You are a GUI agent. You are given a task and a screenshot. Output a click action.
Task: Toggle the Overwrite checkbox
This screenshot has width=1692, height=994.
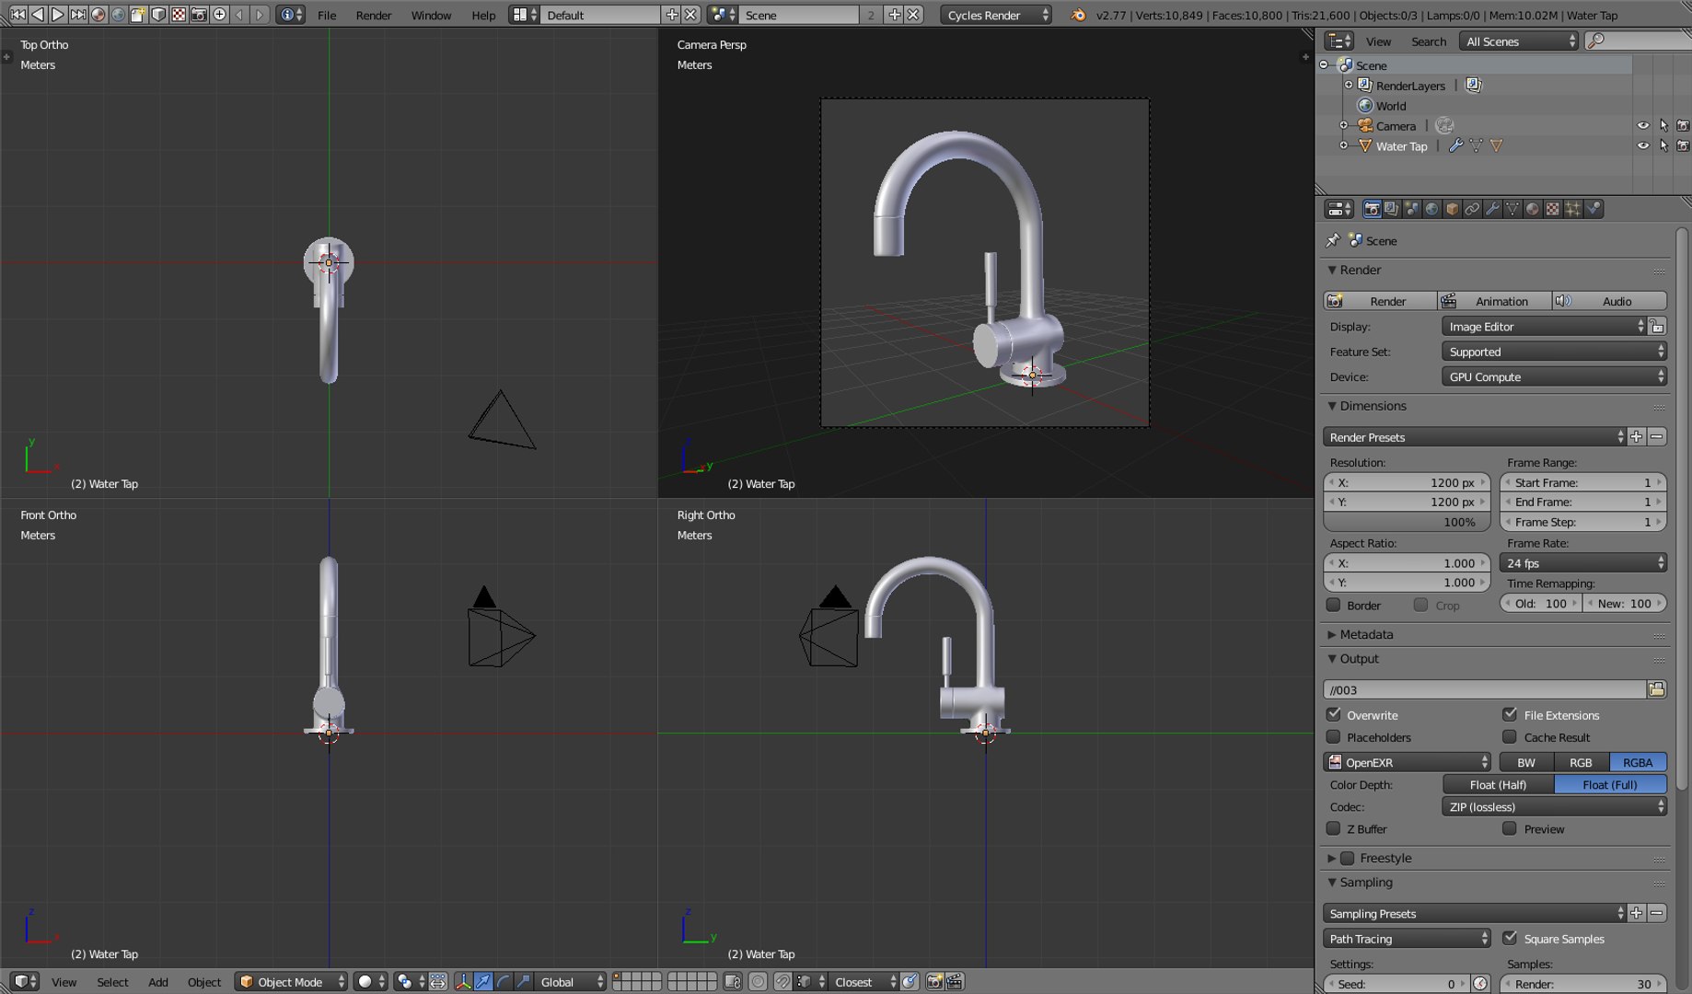click(x=1333, y=714)
